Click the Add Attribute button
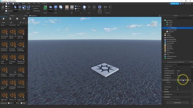Viewport: 193px width, 108px height. (x=178, y=103)
